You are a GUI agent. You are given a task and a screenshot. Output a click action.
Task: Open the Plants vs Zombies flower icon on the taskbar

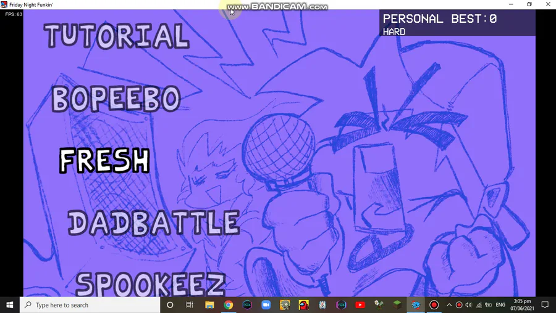(x=379, y=305)
